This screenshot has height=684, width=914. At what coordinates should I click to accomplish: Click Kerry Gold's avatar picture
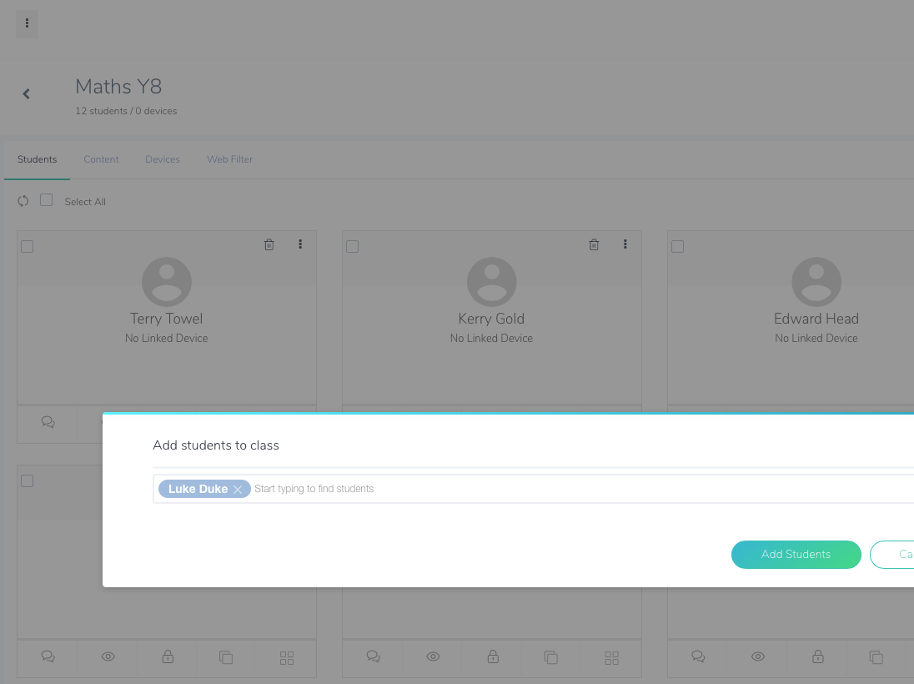tap(491, 282)
